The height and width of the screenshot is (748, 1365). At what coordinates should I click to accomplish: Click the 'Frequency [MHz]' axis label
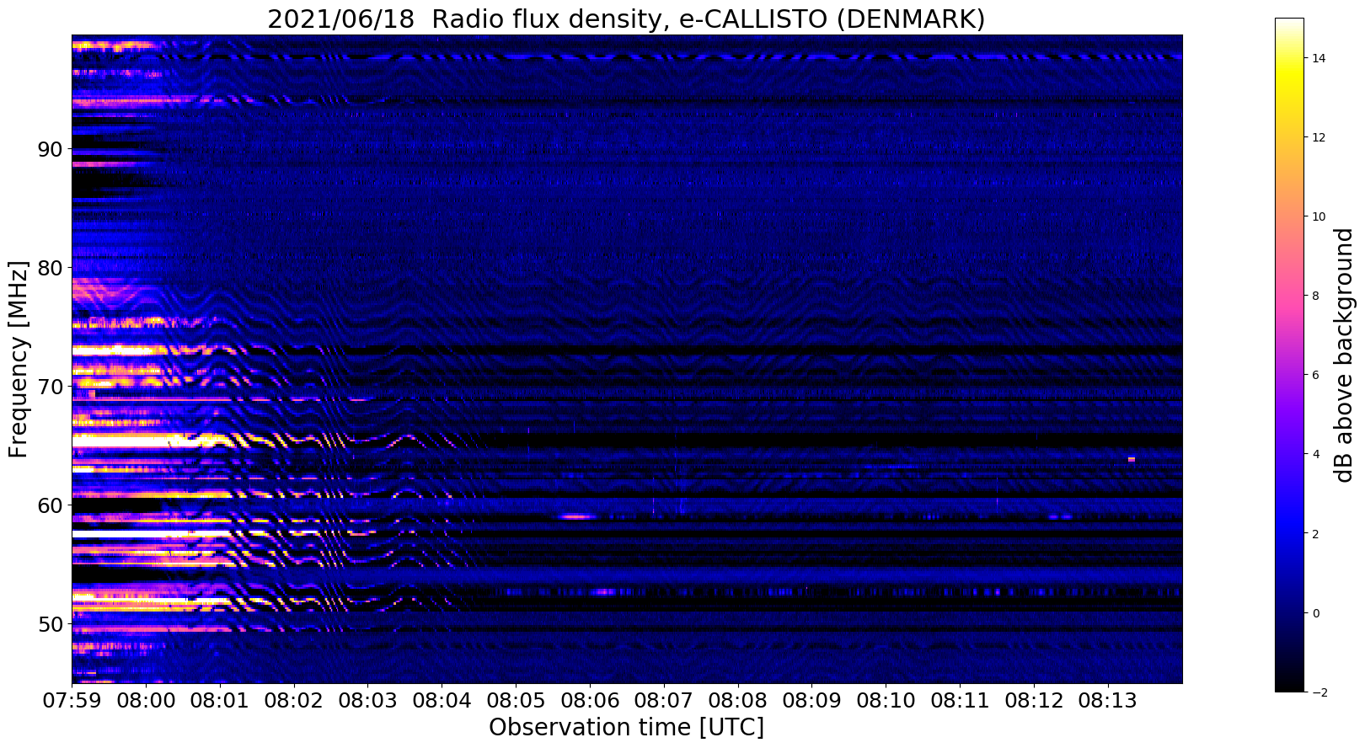pyautogui.click(x=19, y=359)
